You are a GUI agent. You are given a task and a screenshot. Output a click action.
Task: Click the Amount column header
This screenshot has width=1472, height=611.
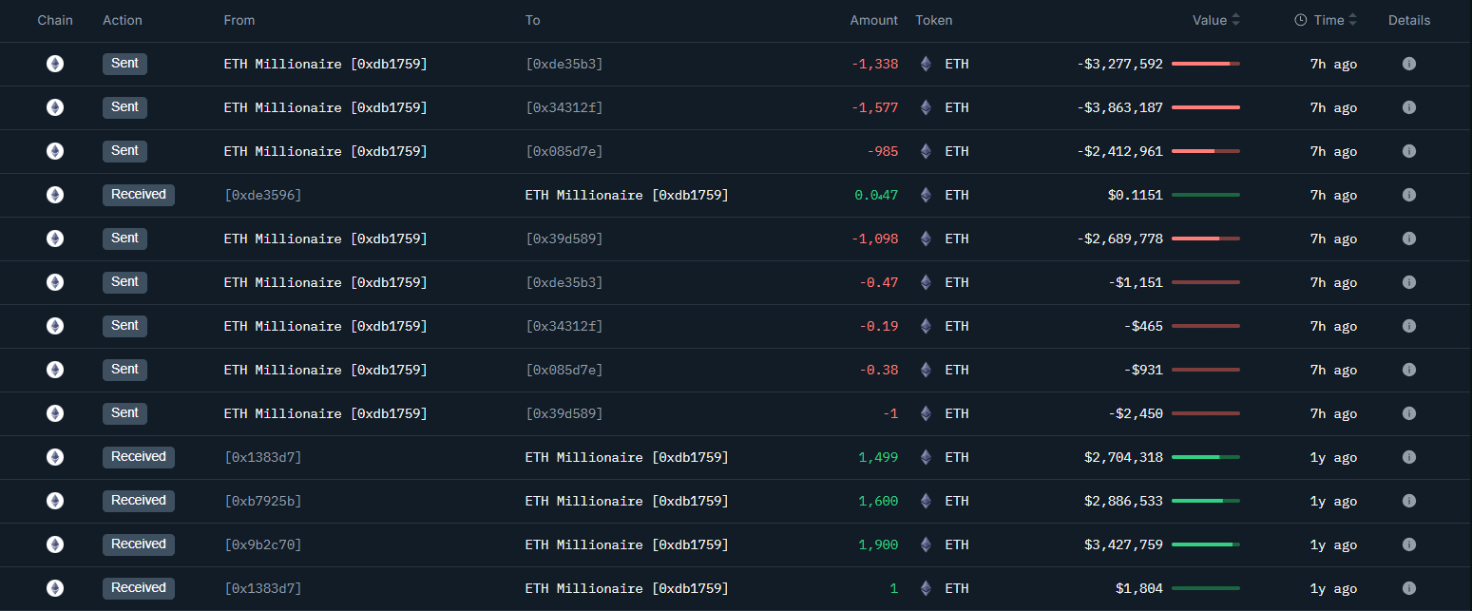click(873, 20)
